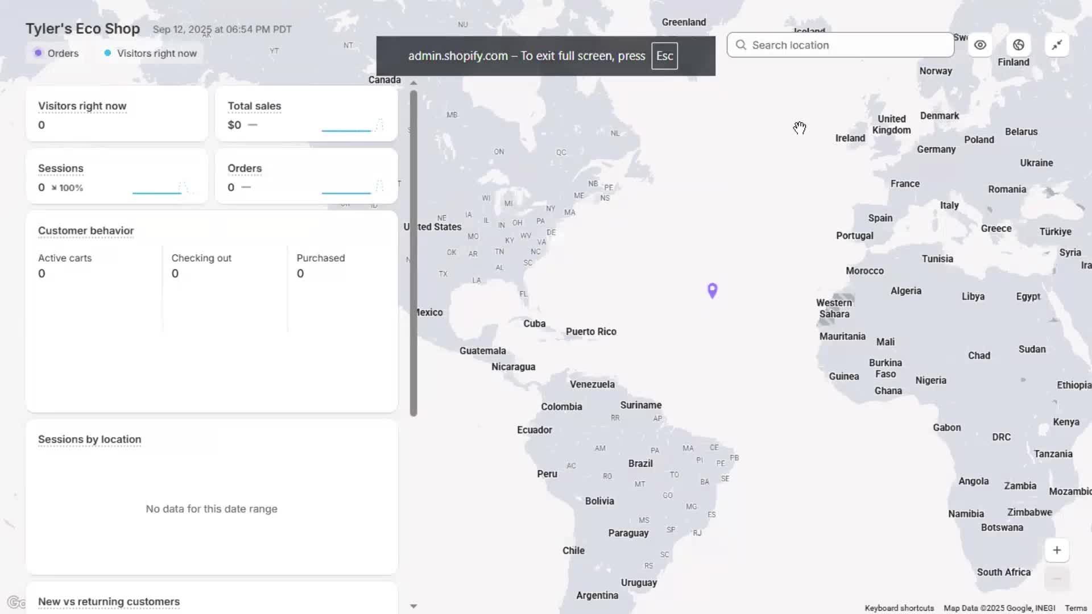Image resolution: width=1092 pixels, height=614 pixels.
Task: Zoom out of the map with the minus icon
Action: 1057,578
